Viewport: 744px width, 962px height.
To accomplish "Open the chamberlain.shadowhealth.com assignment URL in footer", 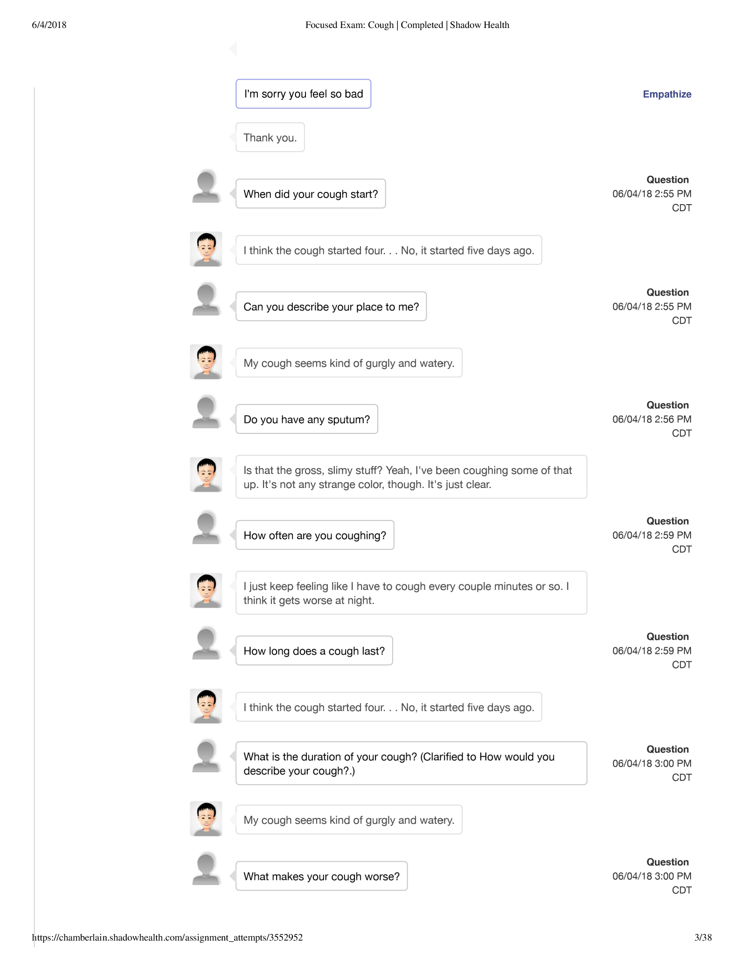I will (167, 938).
